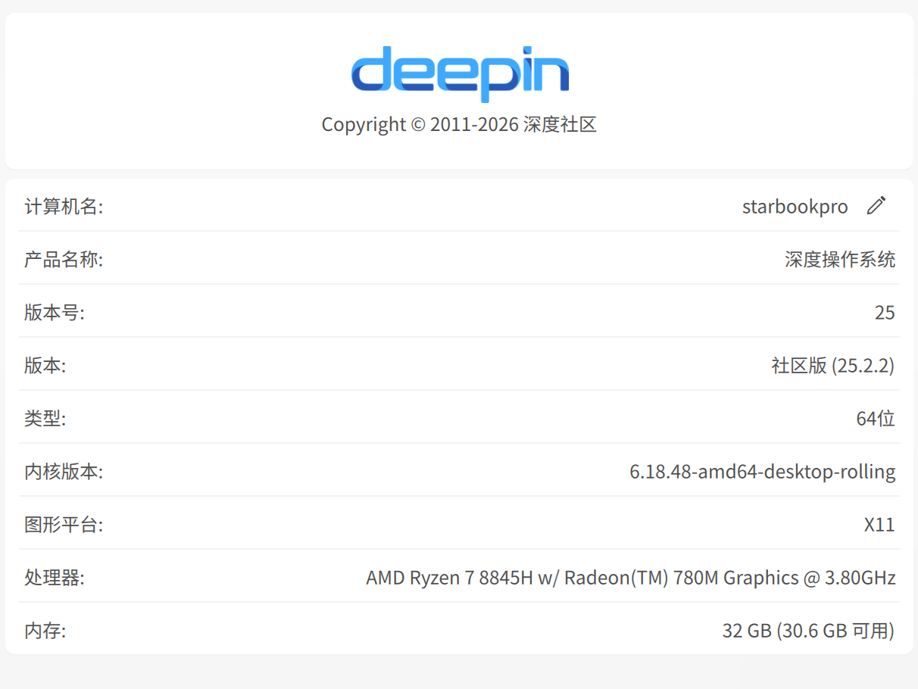Click the 内核版本 label
The image size is (918, 689).
point(64,472)
